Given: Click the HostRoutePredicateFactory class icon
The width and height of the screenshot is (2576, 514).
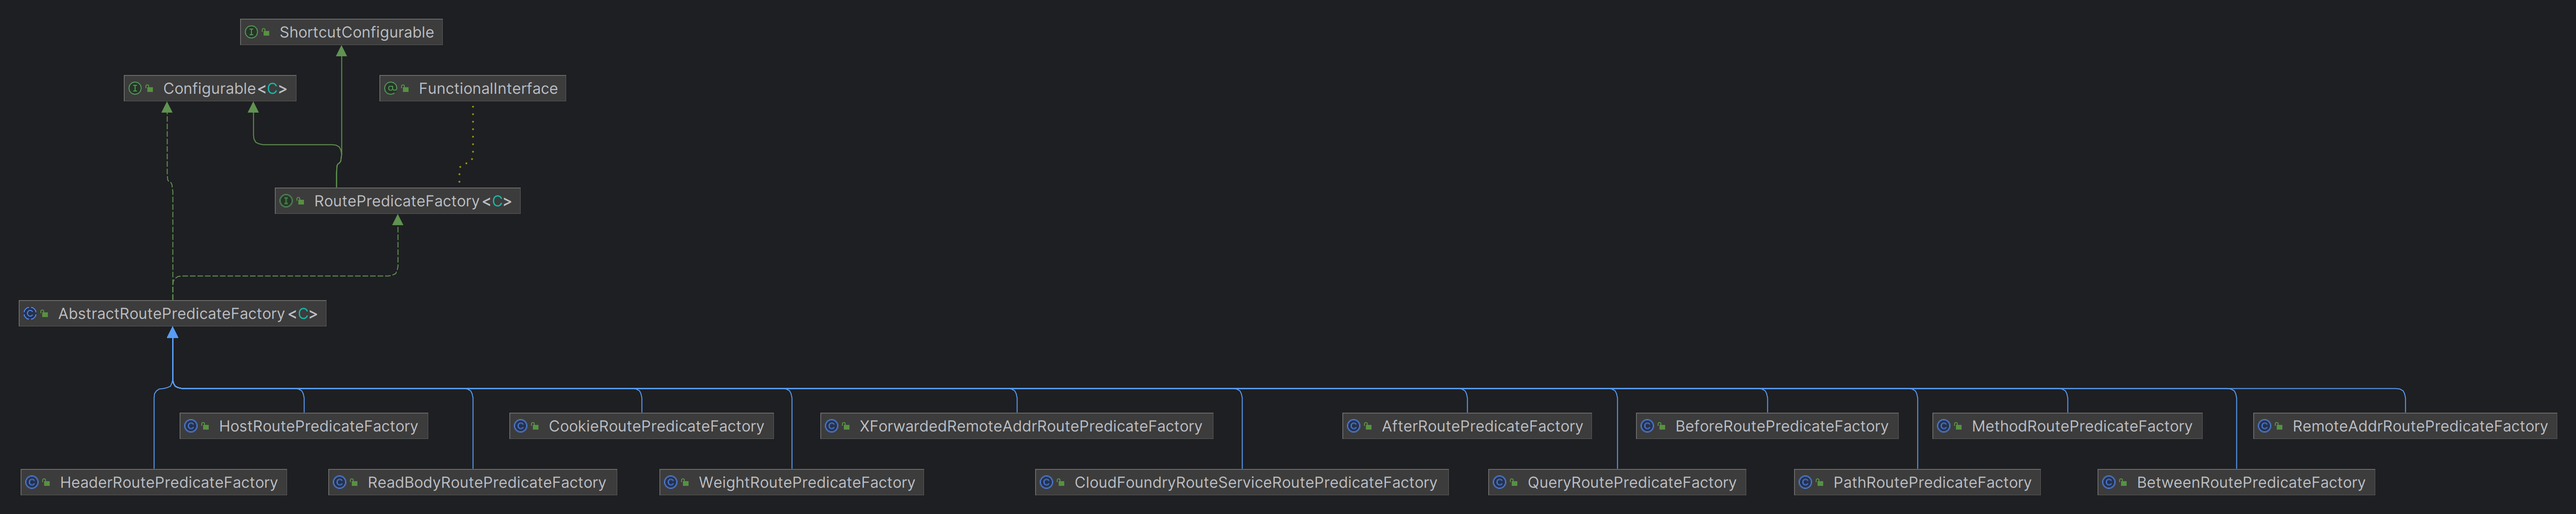Looking at the screenshot, I should (192, 426).
